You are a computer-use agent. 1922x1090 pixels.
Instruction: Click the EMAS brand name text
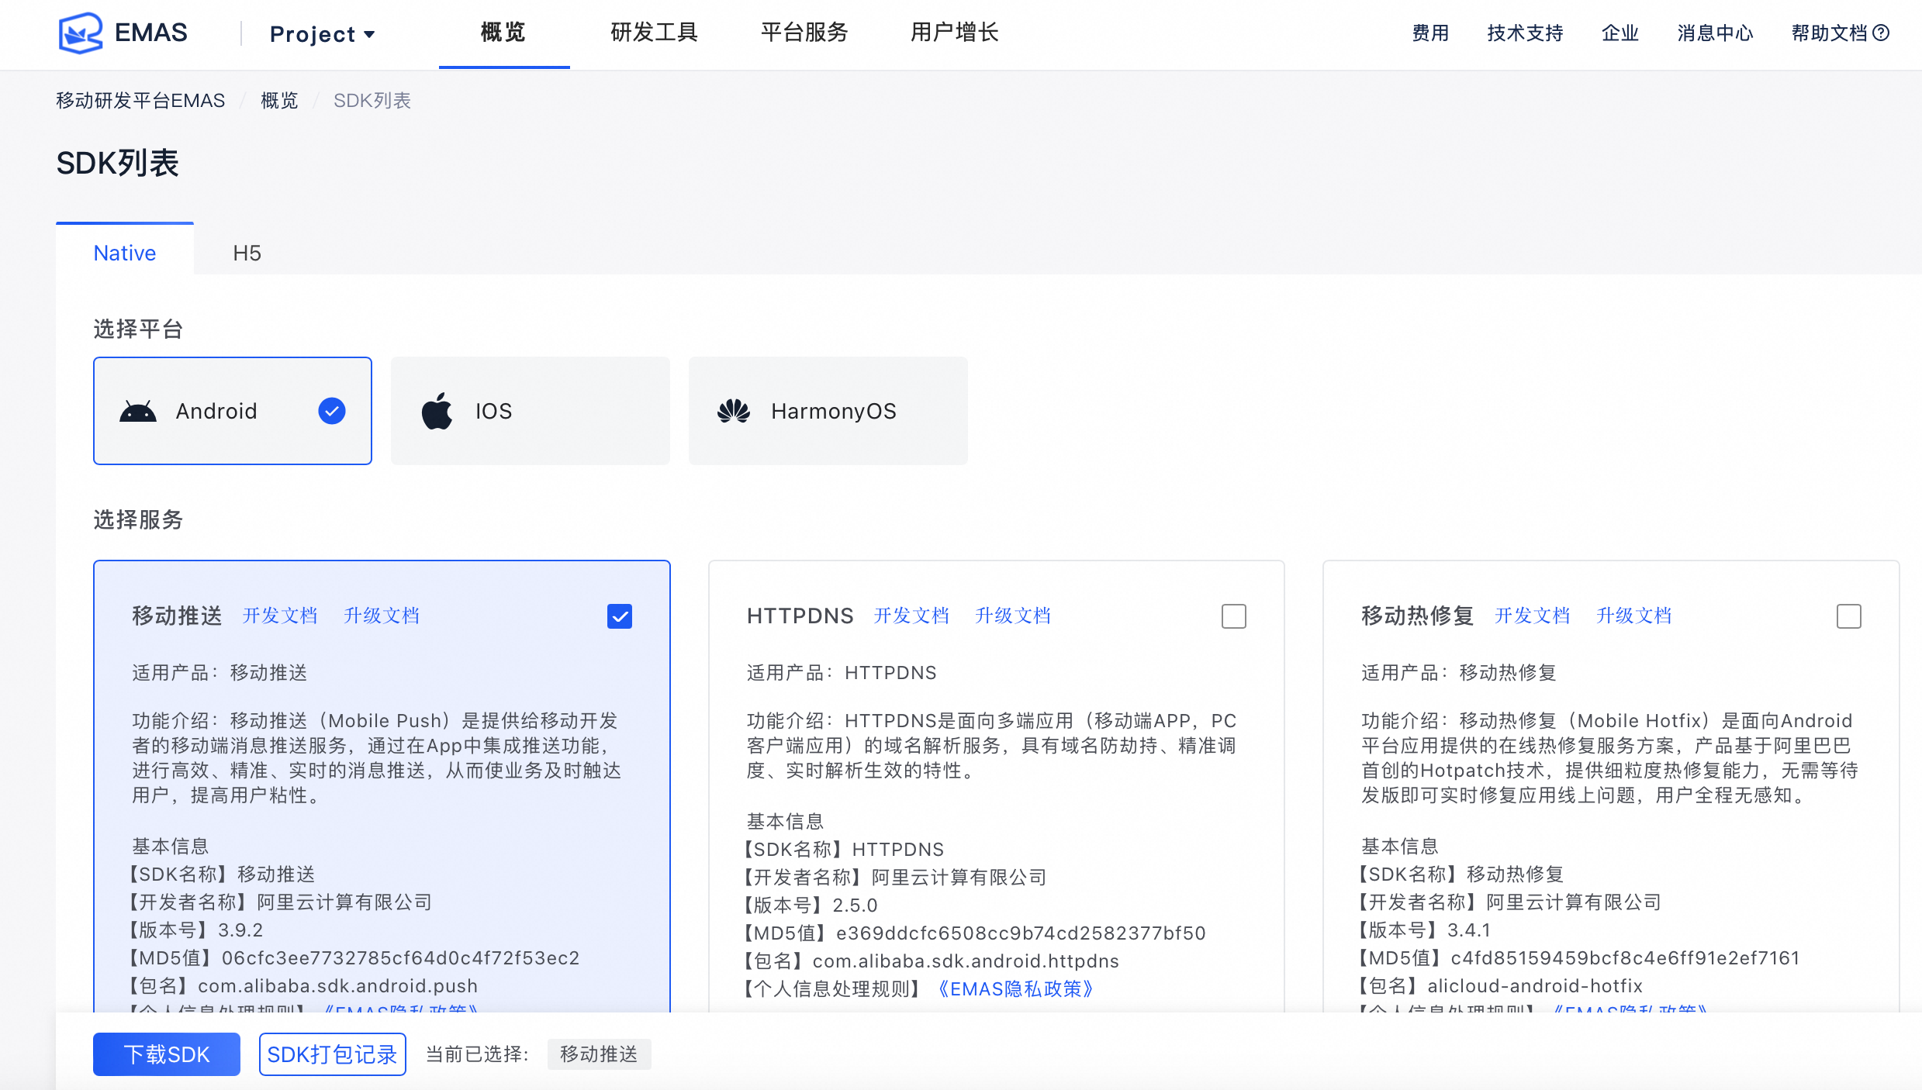click(151, 33)
